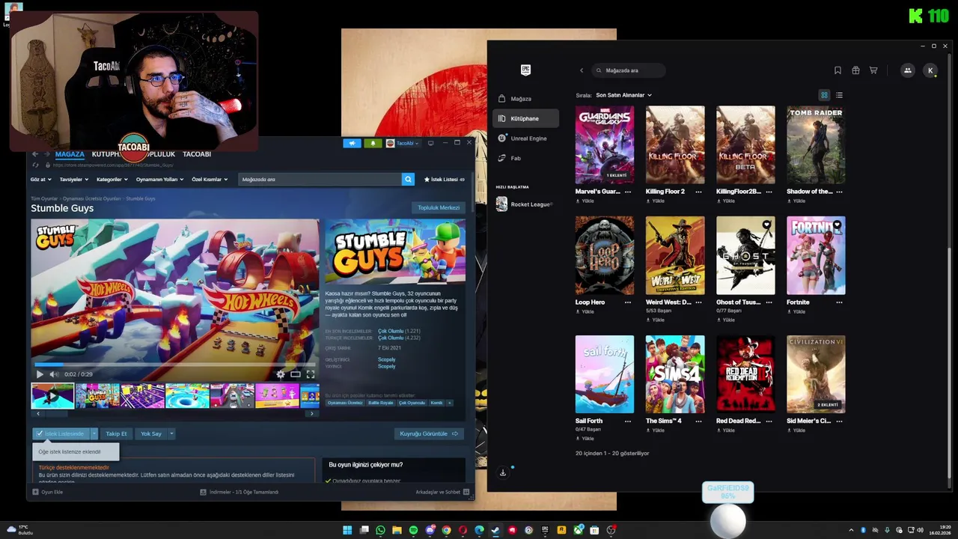Screen dimensions: 958x539
Task: Click the Kuyruğu Görüntüle button
Action: [429, 433]
